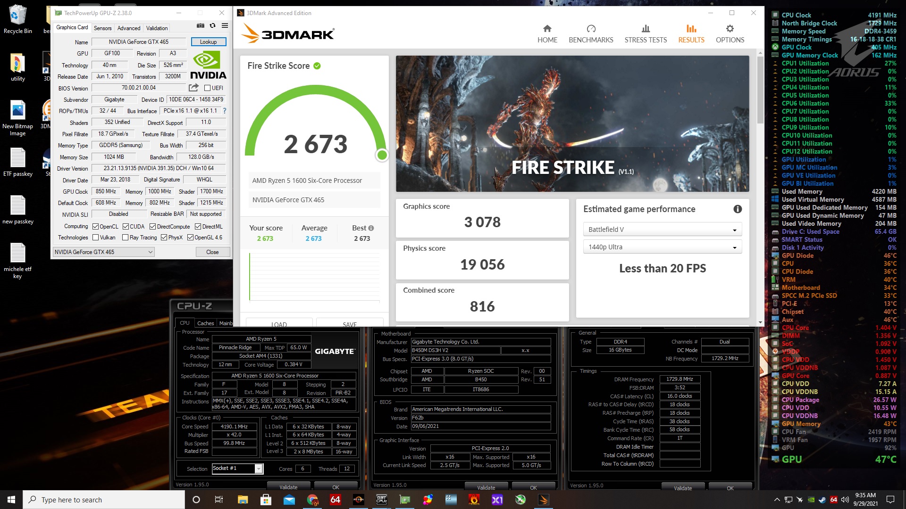906x509 pixels.
Task: Open Microsoft Store from the taskbar
Action: tap(266, 500)
